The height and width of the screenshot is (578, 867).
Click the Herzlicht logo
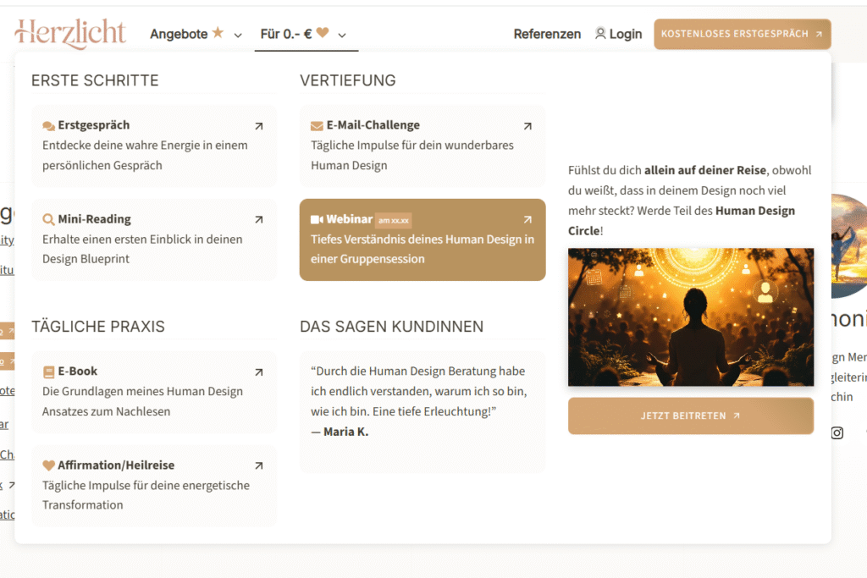pos(70,33)
